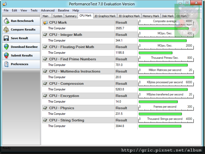Open the File menu
This screenshot has width=205, height=154.
point(6,10)
